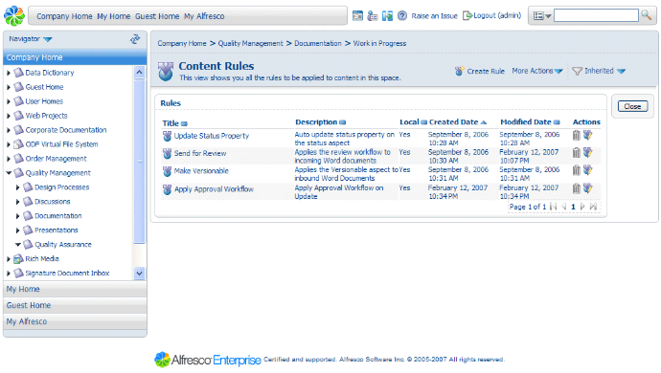Image resolution: width=661 pixels, height=373 pixels.
Task: Click Guest Home in the top menu
Action: (157, 16)
